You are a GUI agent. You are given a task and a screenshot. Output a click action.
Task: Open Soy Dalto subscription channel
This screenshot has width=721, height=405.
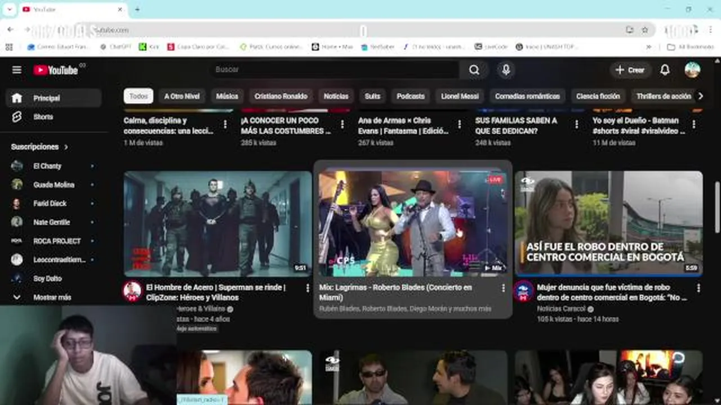(x=54, y=278)
